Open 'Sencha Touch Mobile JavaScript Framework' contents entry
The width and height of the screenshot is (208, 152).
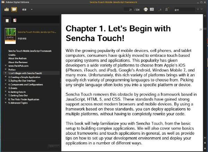pos(30,51)
